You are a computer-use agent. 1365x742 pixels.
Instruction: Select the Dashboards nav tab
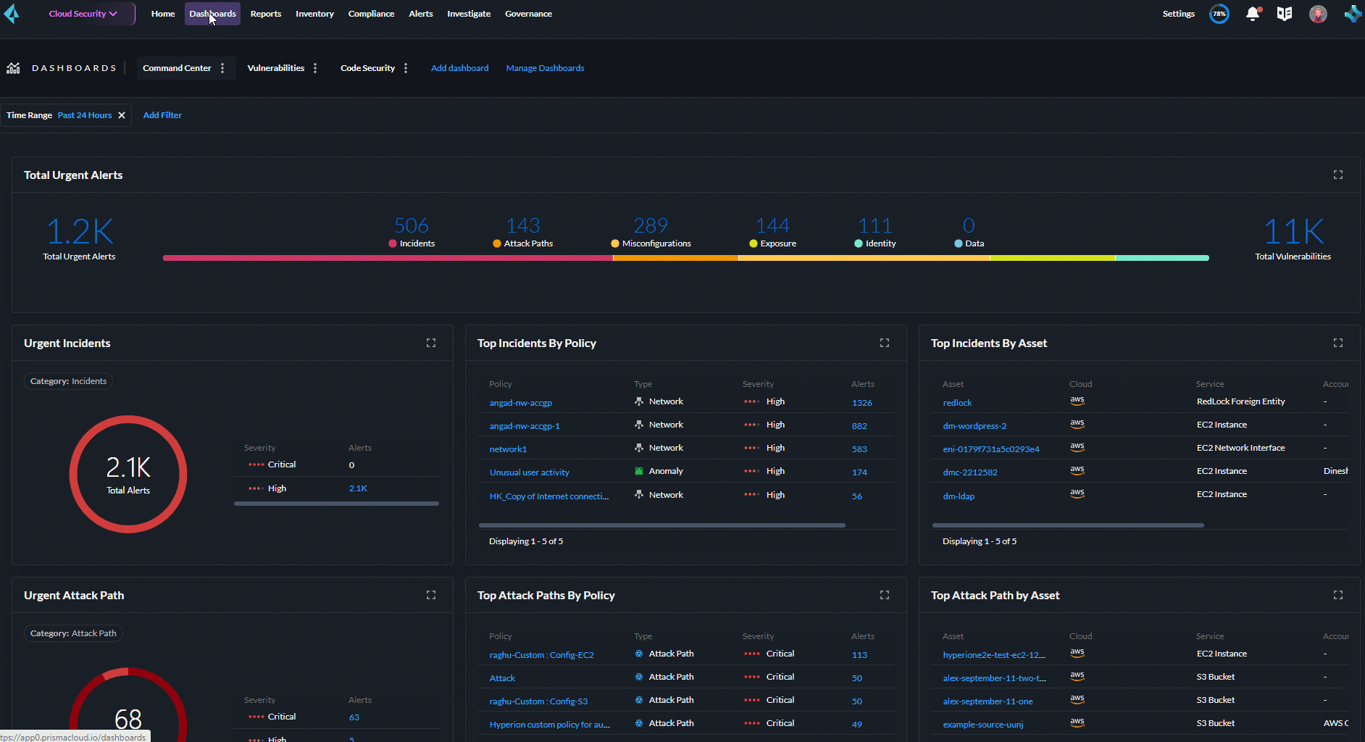click(x=212, y=14)
